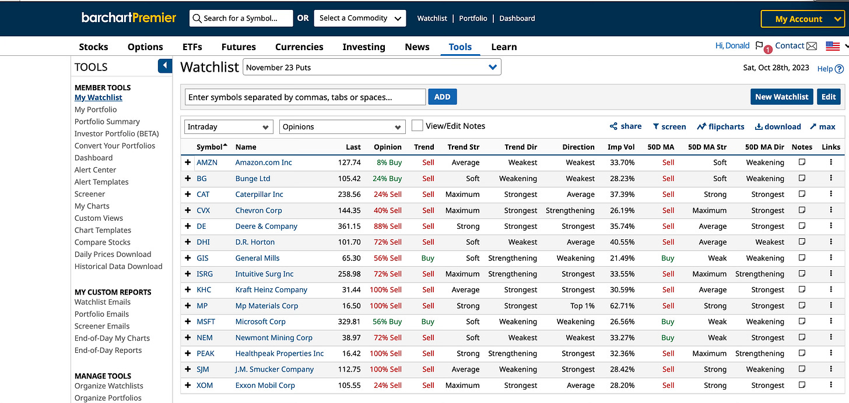849x403 pixels.
Task: Maximize table with max link
Action: click(x=822, y=126)
